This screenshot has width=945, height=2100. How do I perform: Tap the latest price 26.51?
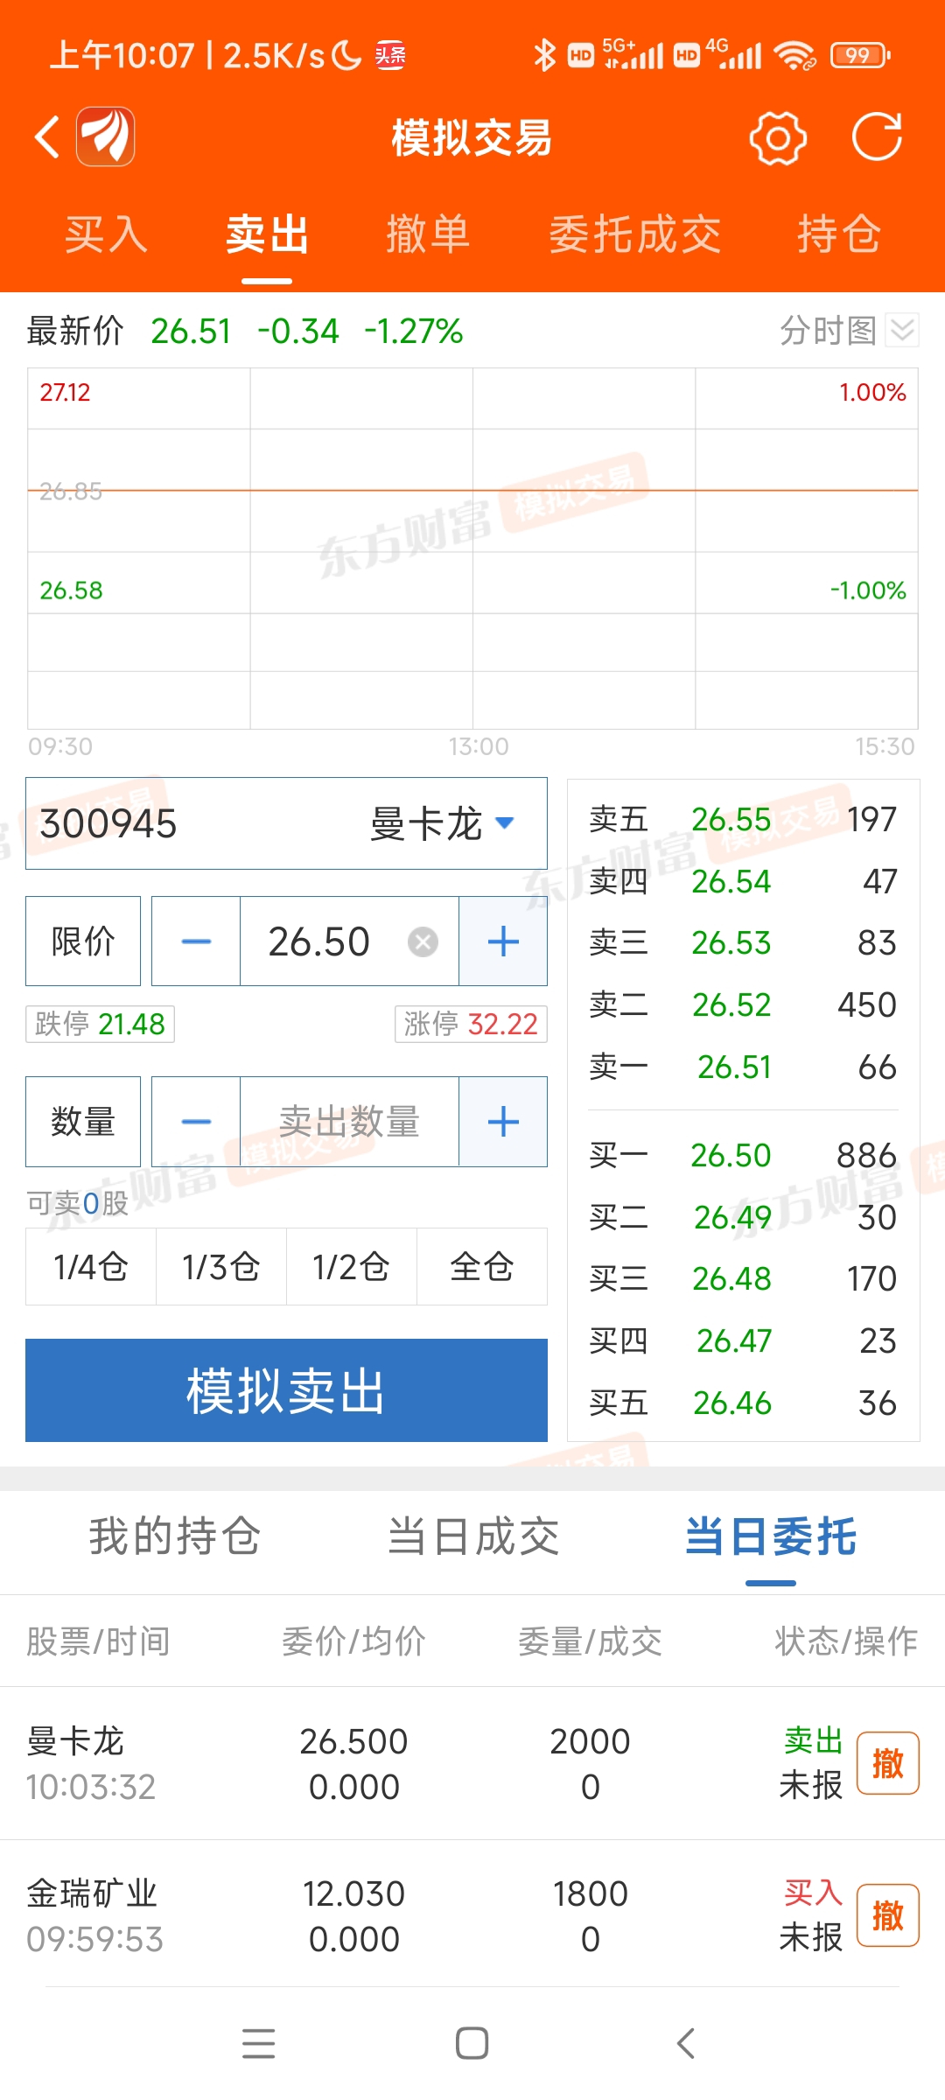pos(191,332)
